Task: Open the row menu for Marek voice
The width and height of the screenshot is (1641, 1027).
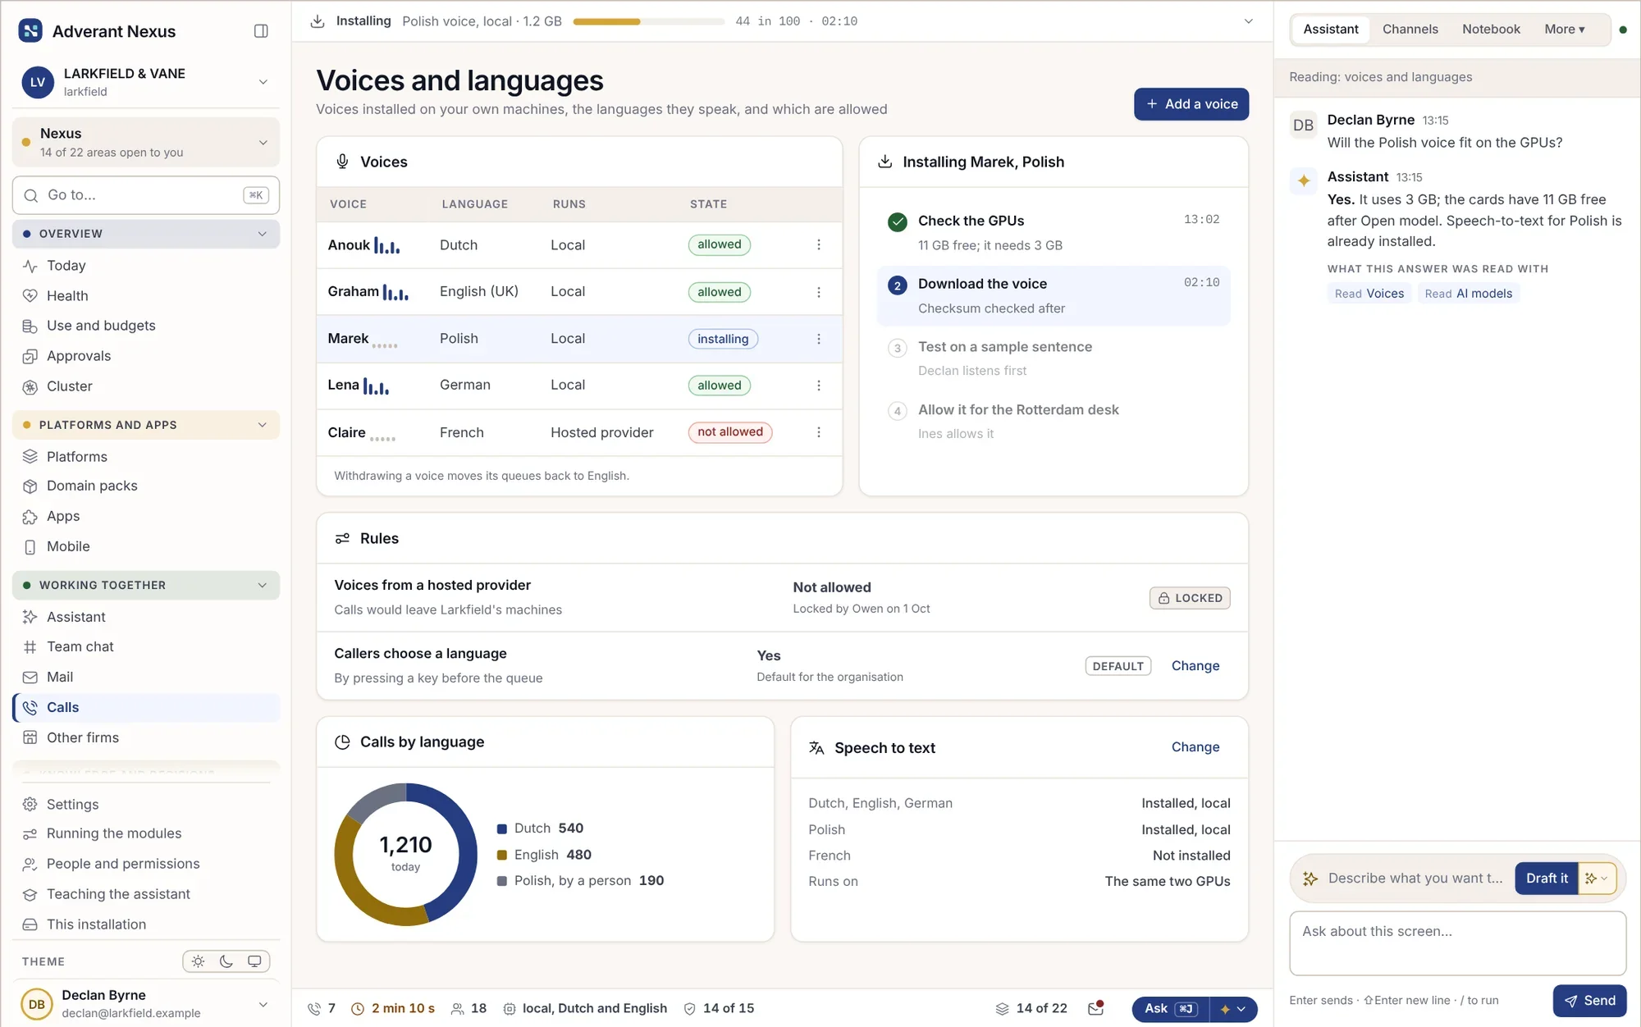Action: (818, 339)
